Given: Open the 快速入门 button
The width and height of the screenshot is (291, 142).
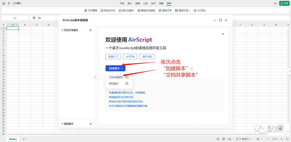Looking at the screenshot, I should (x=113, y=57).
